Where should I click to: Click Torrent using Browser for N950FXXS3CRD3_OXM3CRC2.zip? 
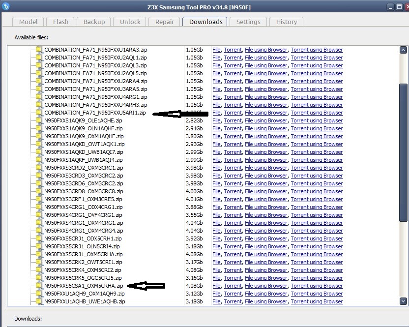click(x=317, y=176)
